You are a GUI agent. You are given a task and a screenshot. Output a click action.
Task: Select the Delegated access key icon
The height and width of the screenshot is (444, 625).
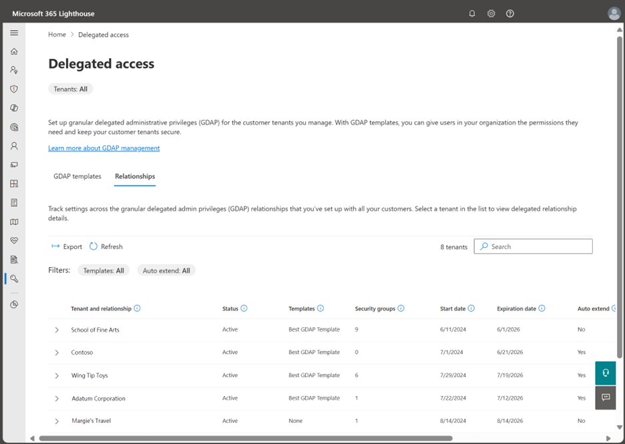point(14,278)
